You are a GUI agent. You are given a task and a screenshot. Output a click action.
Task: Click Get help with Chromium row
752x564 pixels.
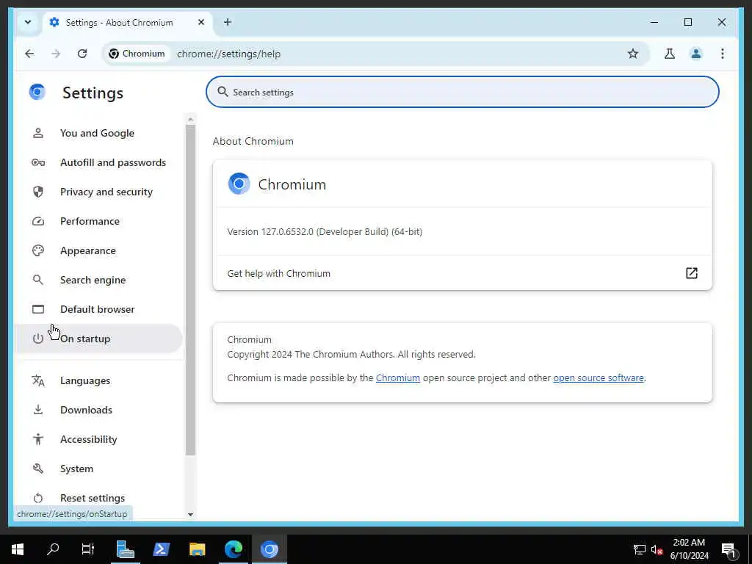pyautogui.click(x=463, y=273)
